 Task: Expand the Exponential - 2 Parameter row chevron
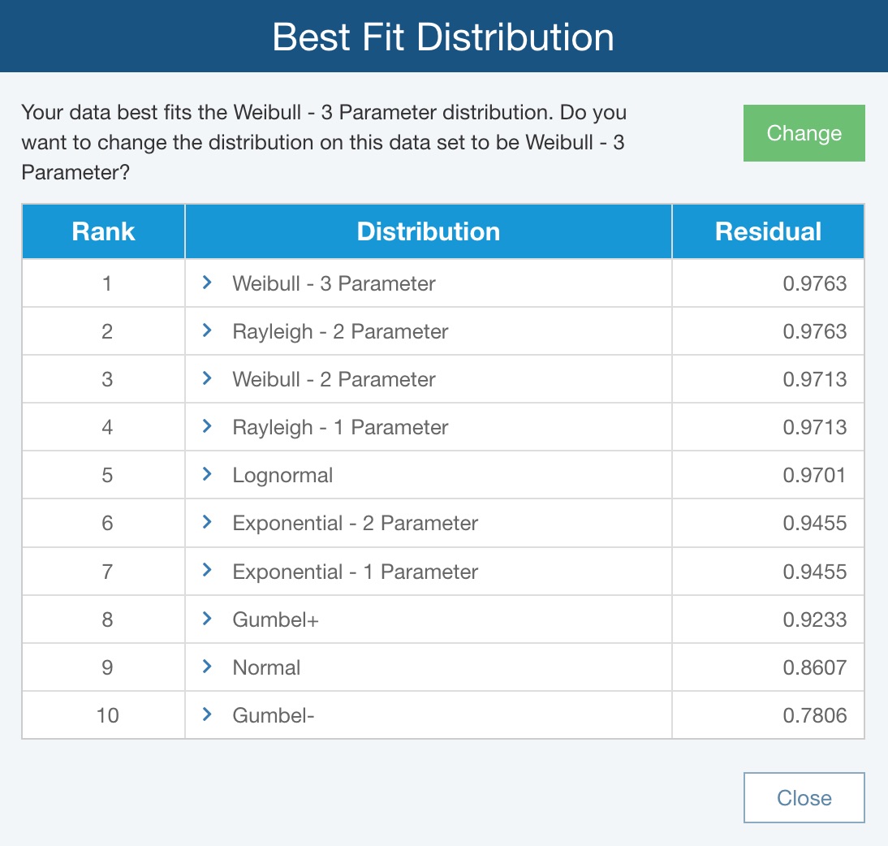pos(207,523)
